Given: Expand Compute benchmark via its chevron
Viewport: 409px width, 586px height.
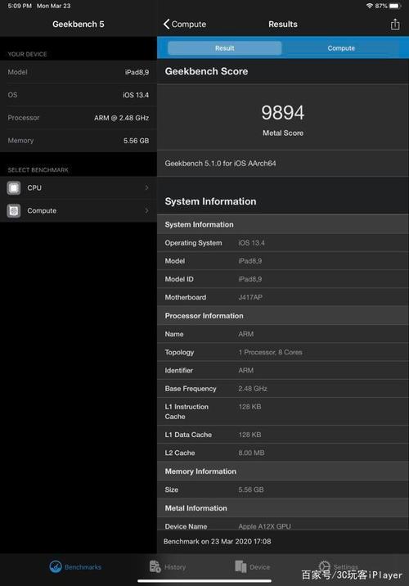Looking at the screenshot, I should point(146,211).
